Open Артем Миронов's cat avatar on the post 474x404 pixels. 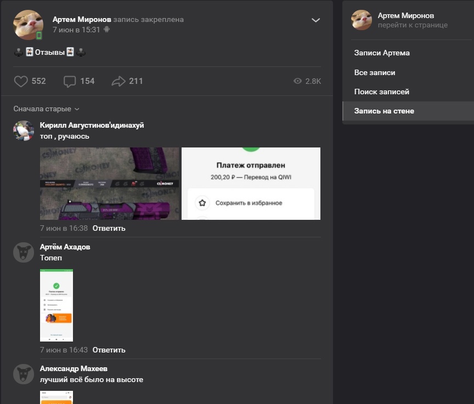tap(28, 25)
